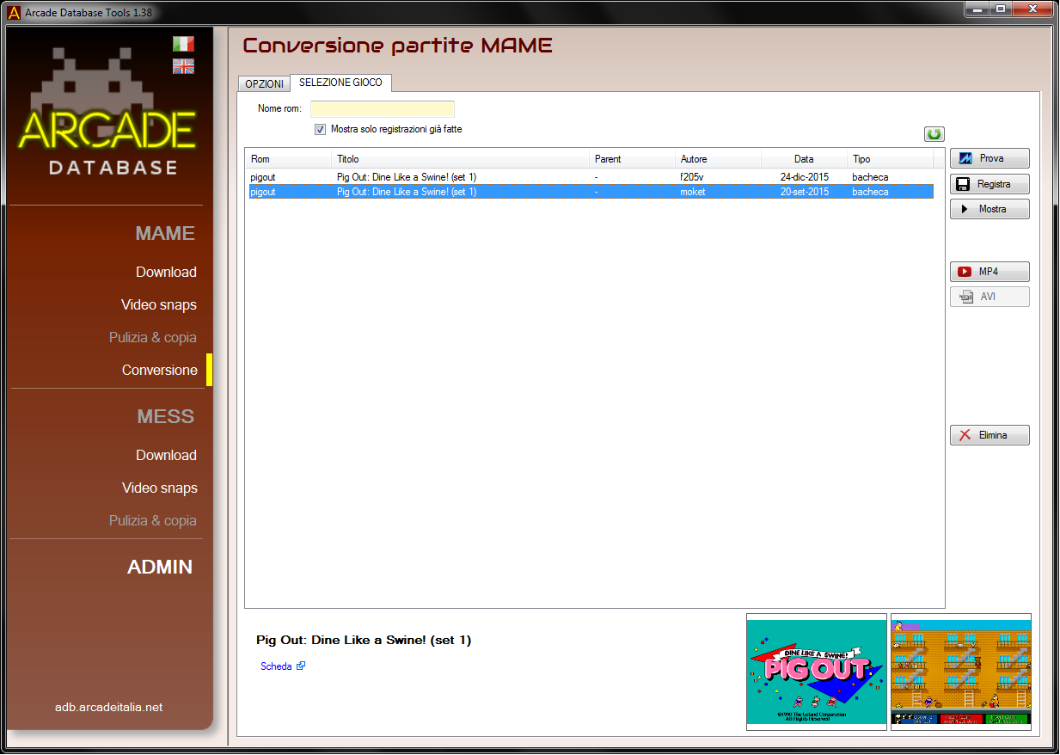Export recording with the MP4 button

point(989,272)
